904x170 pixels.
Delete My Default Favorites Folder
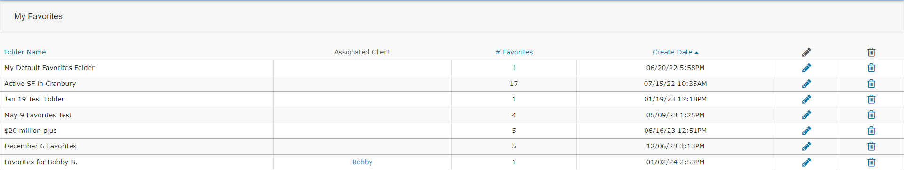point(872,68)
